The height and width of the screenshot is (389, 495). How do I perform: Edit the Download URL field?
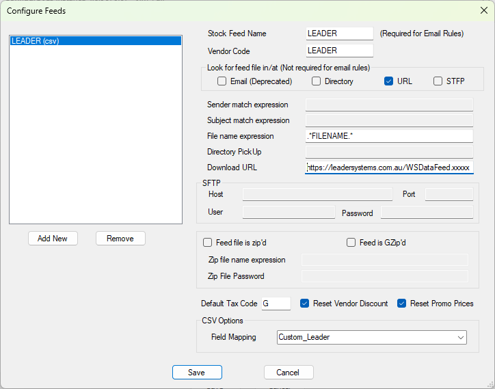point(389,167)
